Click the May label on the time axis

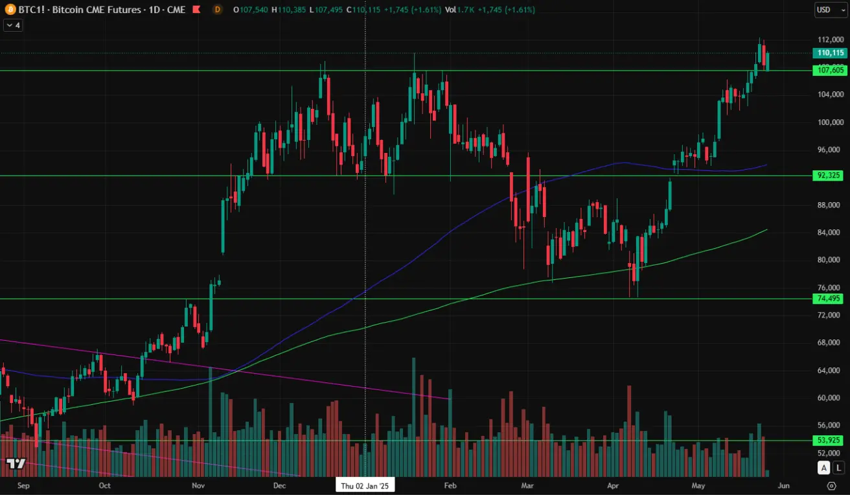pos(698,485)
